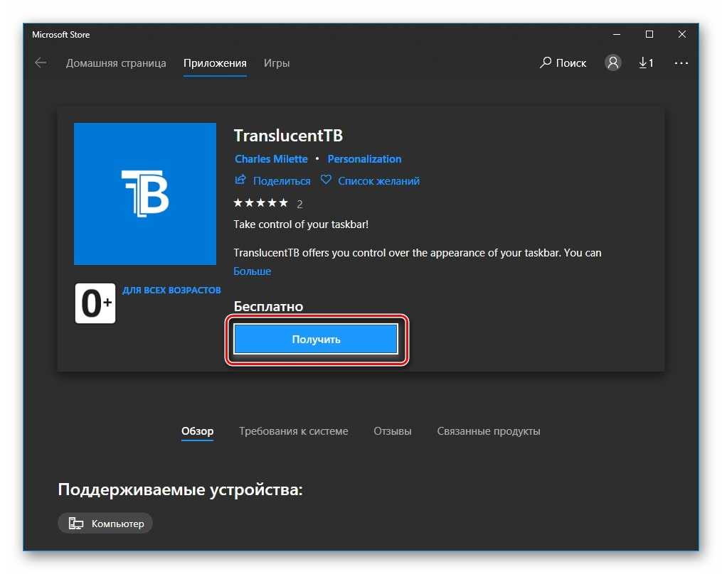Open the Связанные продукты section
The image size is (722, 574).
pyautogui.click(x=489, y=430)
